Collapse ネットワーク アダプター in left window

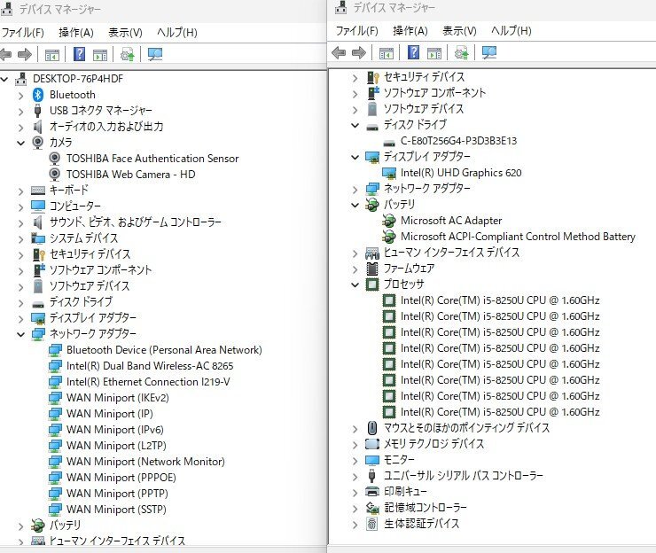(x=21, y=335)
